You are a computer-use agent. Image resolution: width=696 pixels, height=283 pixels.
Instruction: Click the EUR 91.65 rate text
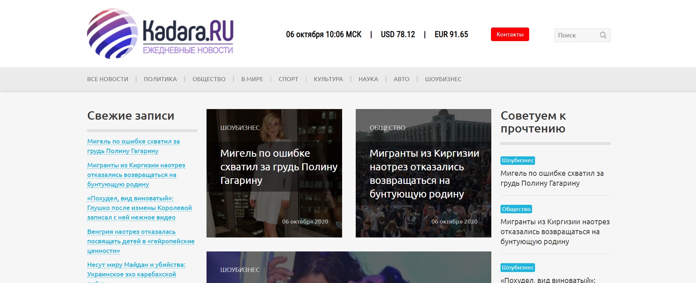click(451, 35)
